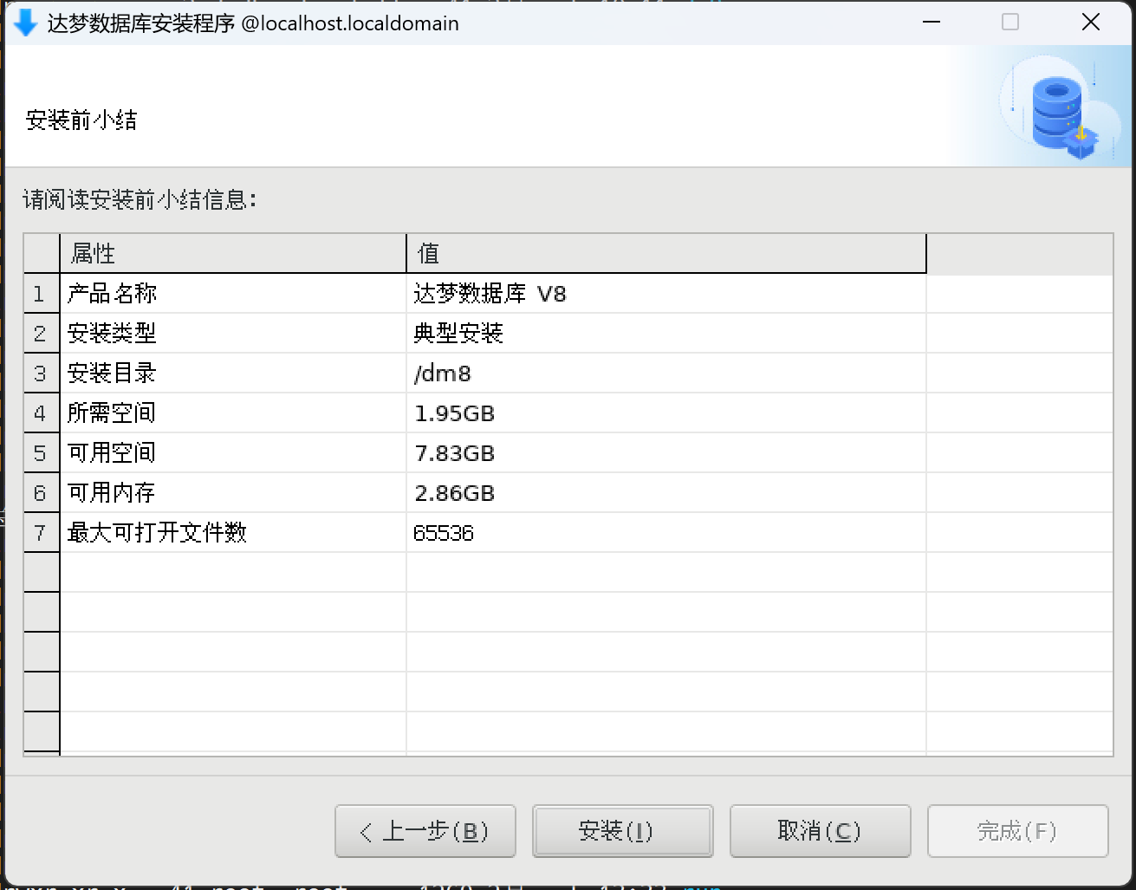Close the installer window
Viewport: 1136px width, 890px height.
[x=1091, y=23]
